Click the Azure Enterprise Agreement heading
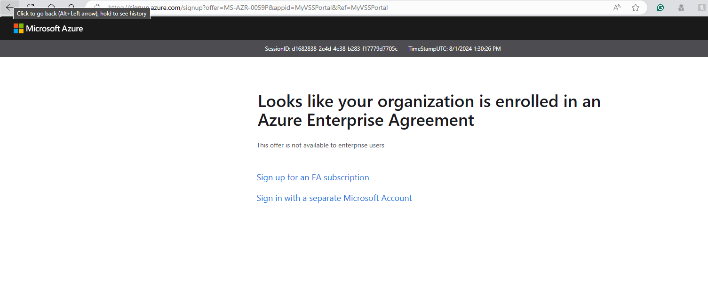This screenshot has height=300, width=708. coord(429,111)
